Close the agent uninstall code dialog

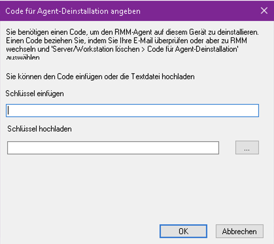tap(264, 10)
